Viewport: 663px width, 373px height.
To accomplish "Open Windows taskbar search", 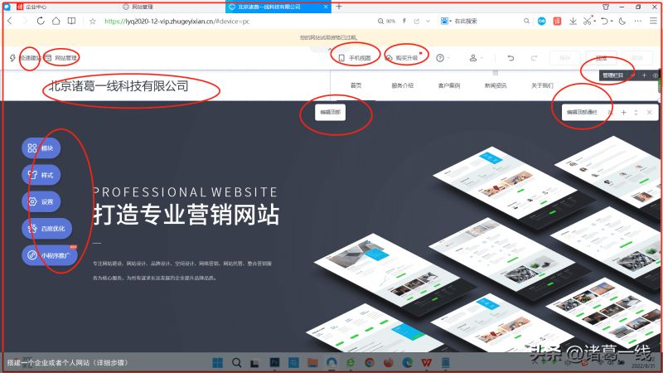I will tap(237, 362).
